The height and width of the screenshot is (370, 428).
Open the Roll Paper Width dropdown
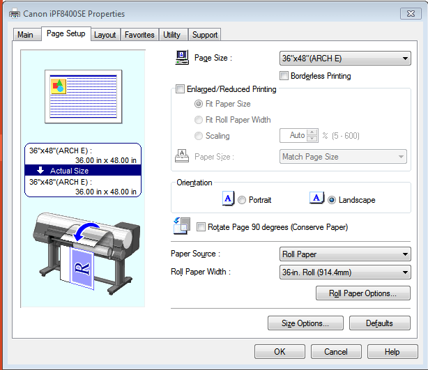click(345, 272)
